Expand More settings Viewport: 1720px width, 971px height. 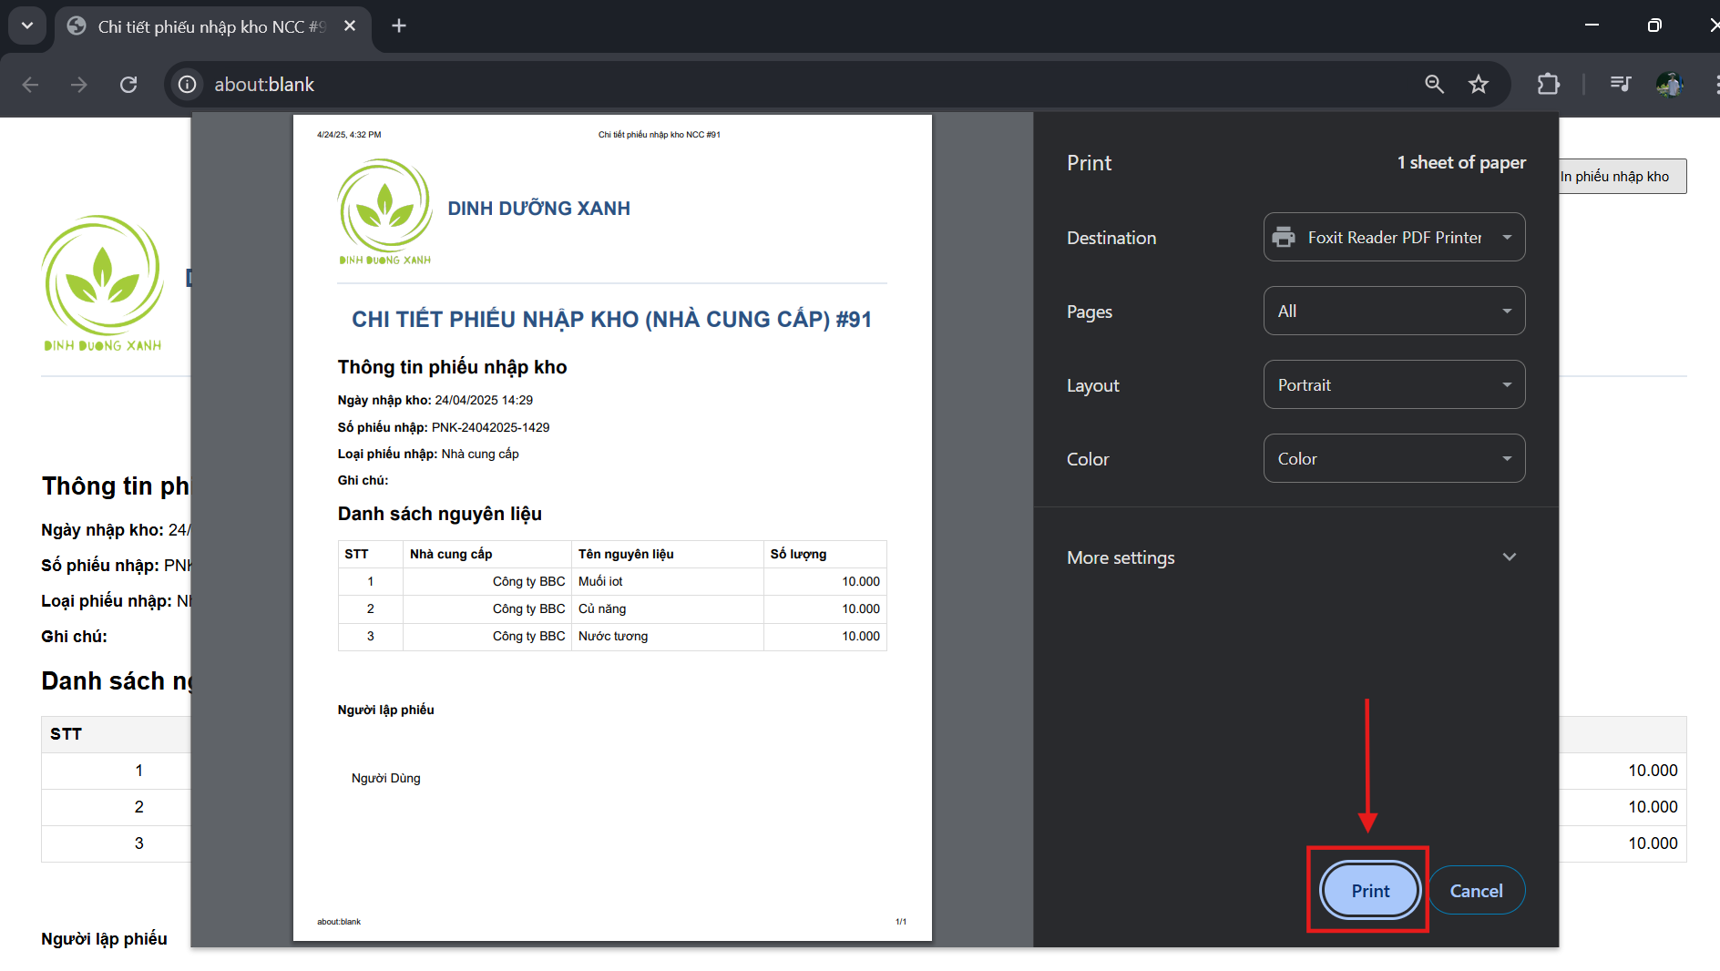1294,557
